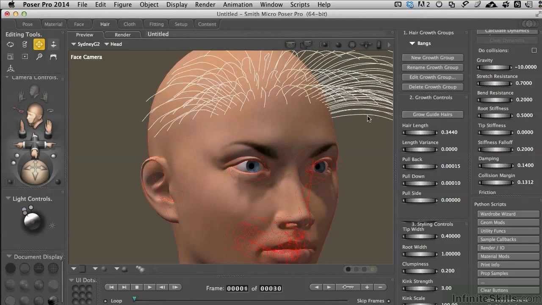
Task: Click the add keyframe plus button
Action: coord(367,287)
